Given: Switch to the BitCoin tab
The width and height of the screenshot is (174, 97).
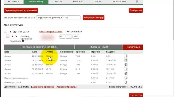Looking at the screenshot, I should pos(58,2).
